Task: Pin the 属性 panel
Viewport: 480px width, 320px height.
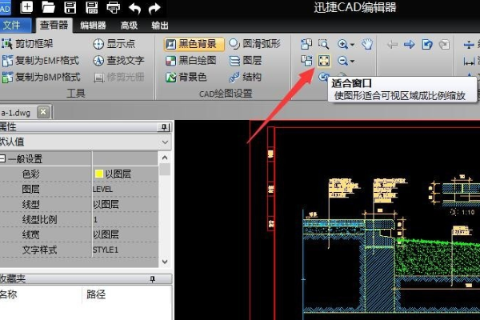Action: [164, 127]
